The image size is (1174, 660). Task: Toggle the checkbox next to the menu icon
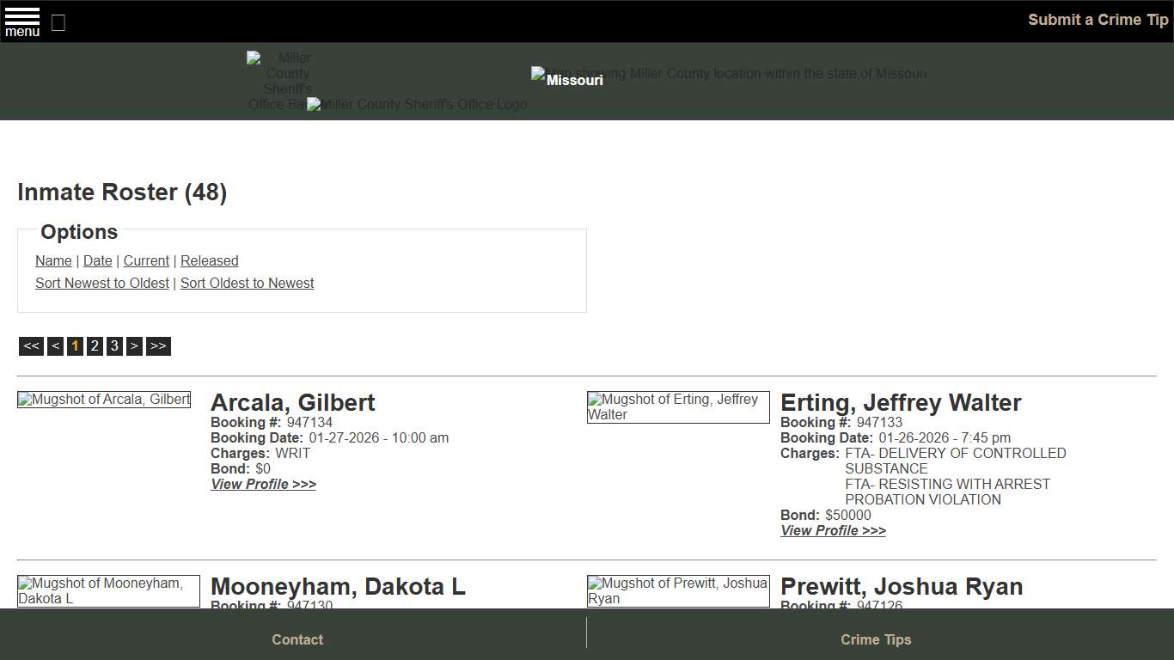58,23
